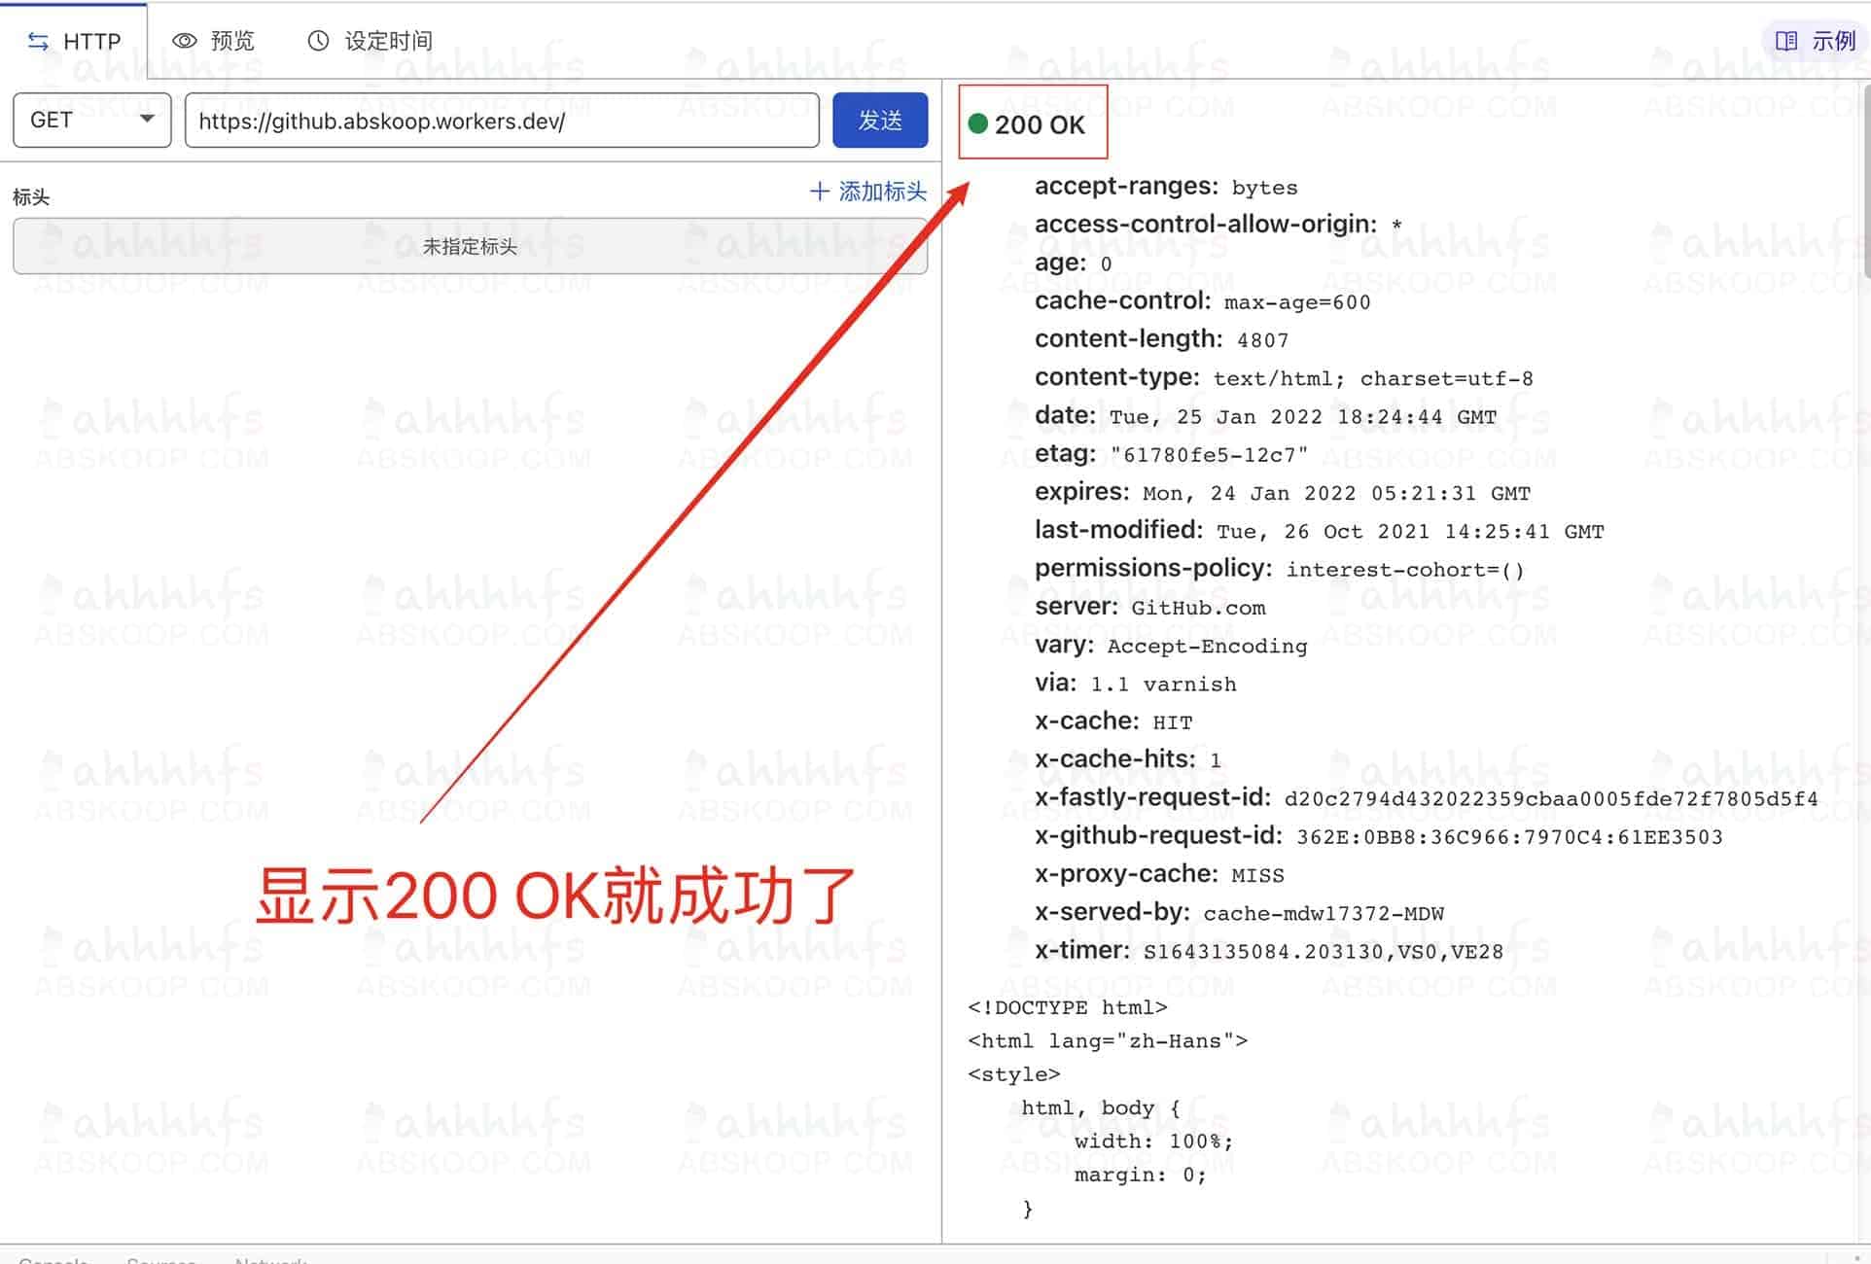The height and width of the screenshot is (1264, 1871).
Task: Click 添加标头 to add a header
Action: click(x=868, y=192)
